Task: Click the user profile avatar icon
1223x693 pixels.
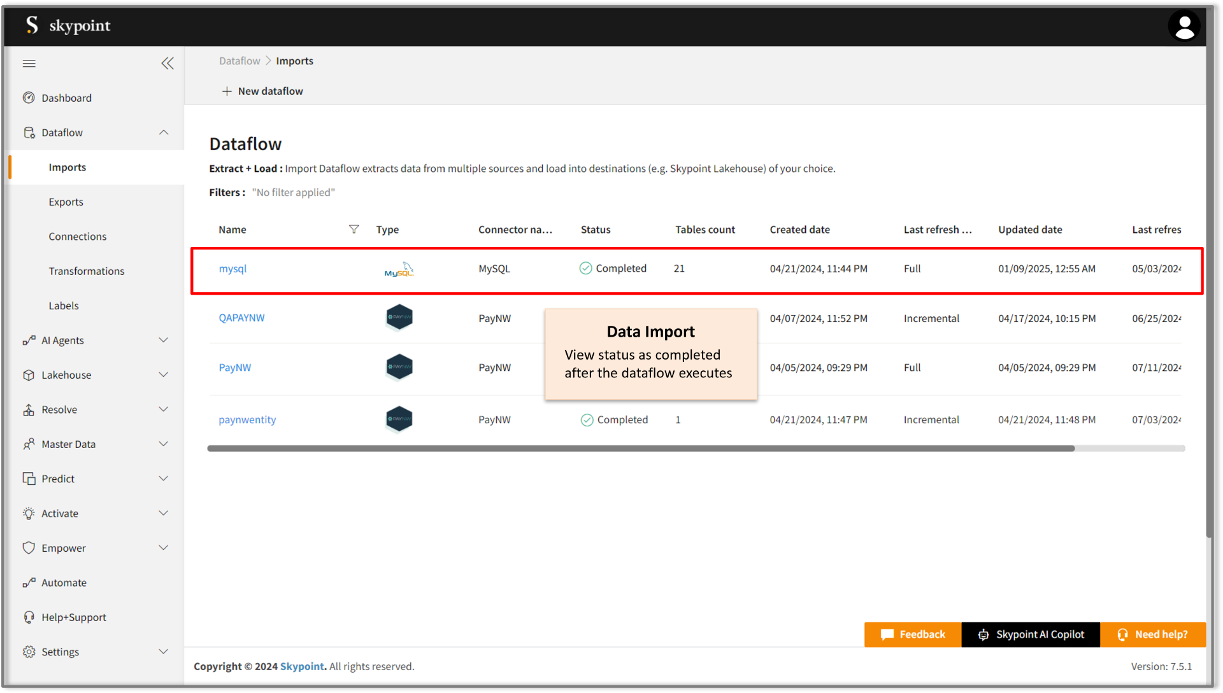Action: [1184, 27]
